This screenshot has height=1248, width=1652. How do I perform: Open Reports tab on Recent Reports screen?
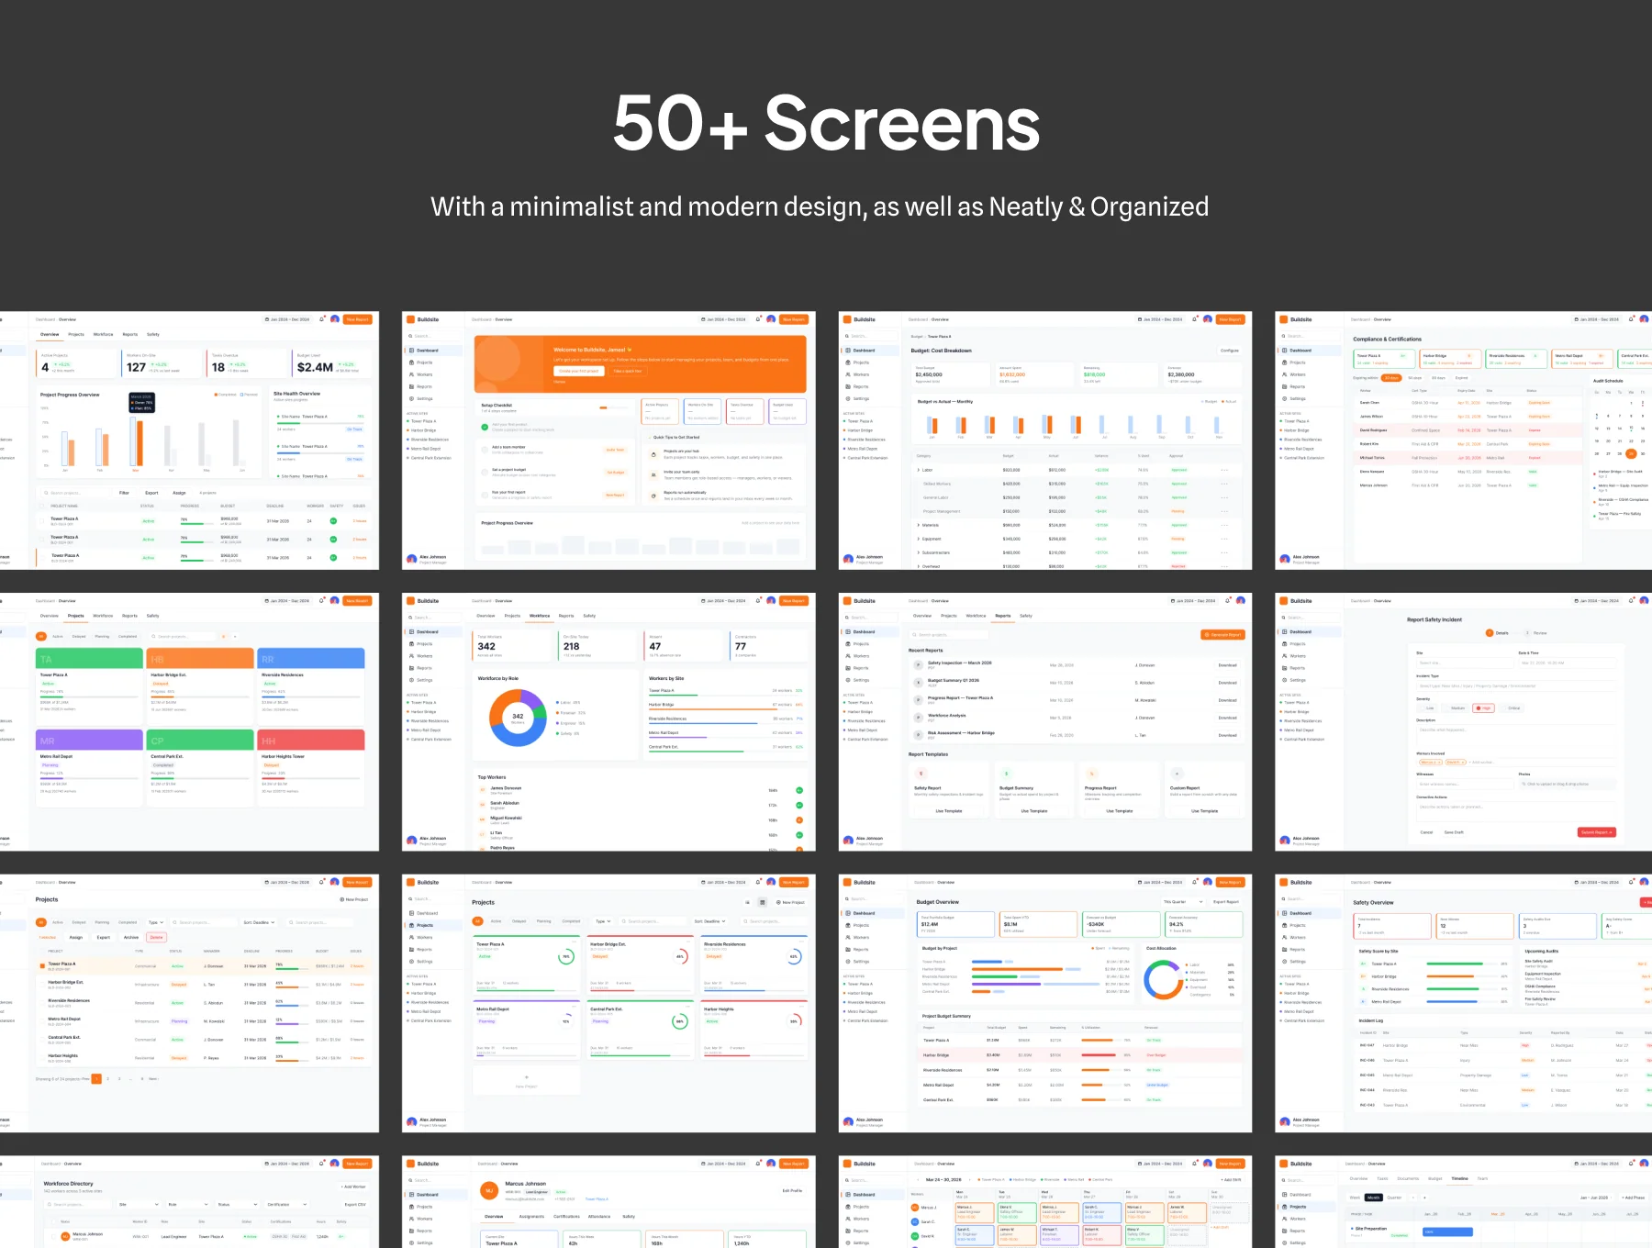(x=1003, y=616)
